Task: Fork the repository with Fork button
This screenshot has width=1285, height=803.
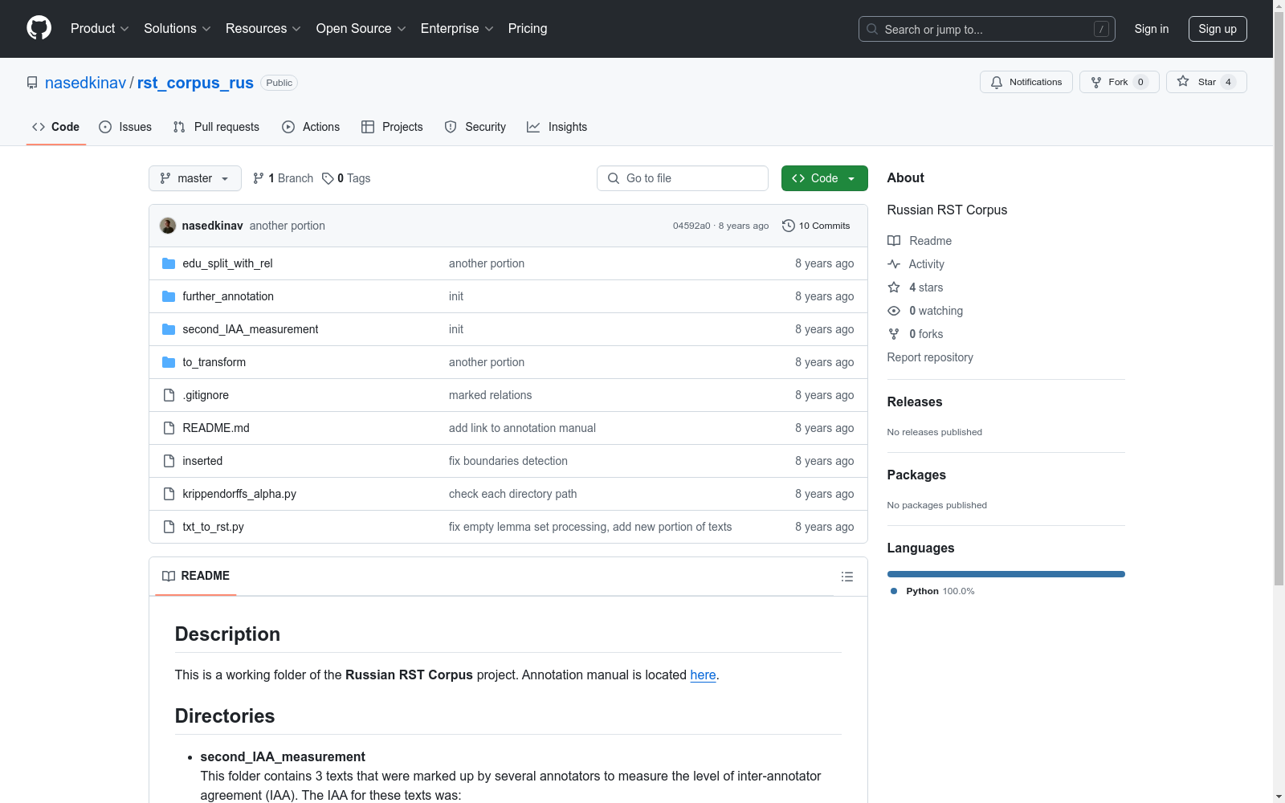Action: pyautogui.click(x=1120, y=82)
